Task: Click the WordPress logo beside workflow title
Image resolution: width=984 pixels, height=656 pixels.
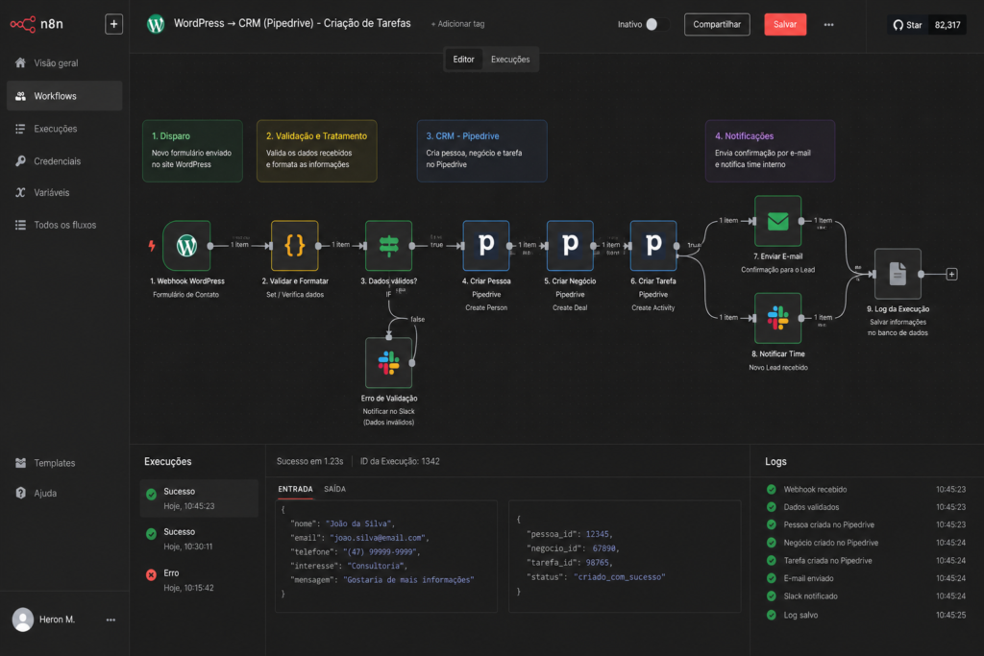Action: [x=156, y=24]
